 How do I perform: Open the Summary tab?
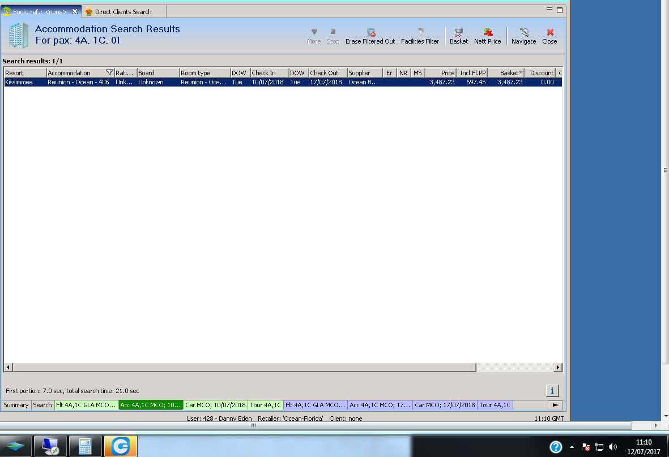coord(16,405)
